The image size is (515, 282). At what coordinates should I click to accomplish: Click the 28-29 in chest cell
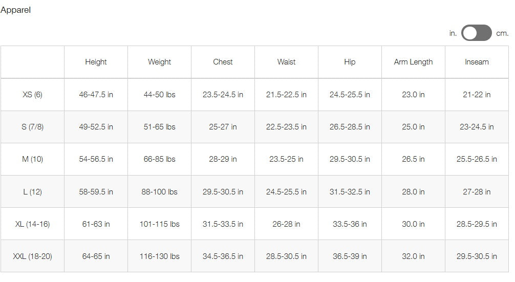pos(223,159)
